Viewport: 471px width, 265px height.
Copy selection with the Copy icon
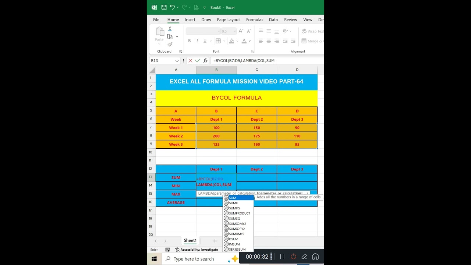pos(170,36)
